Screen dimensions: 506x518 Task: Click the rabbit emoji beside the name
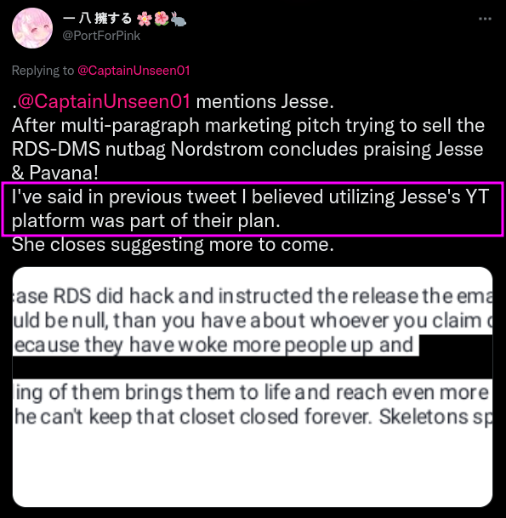179,19
